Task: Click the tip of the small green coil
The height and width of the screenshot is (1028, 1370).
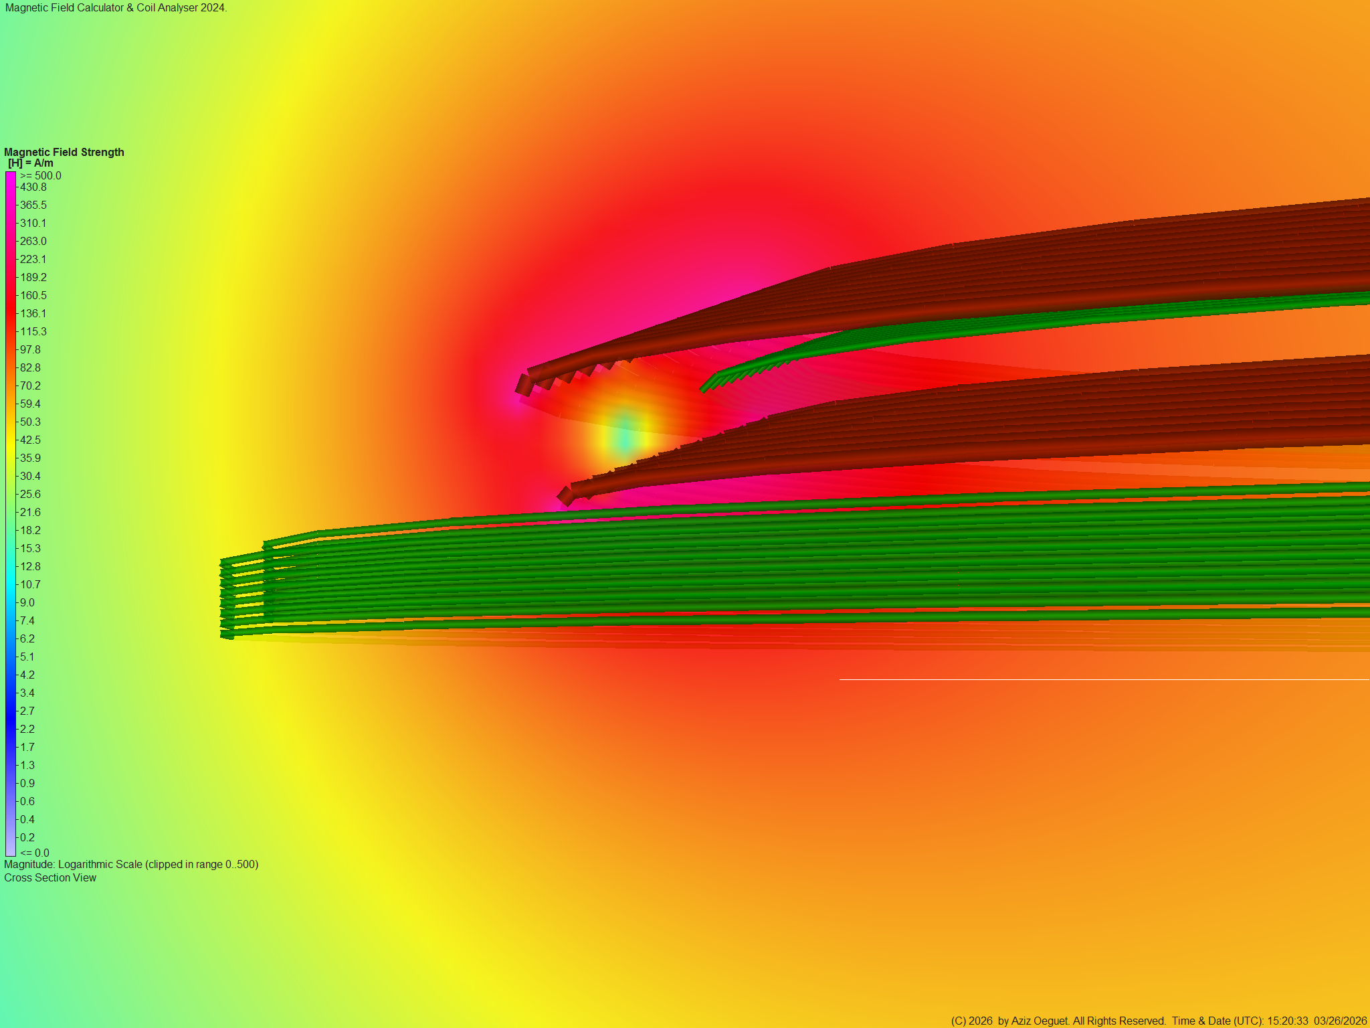Action: [x=705, y=387]
